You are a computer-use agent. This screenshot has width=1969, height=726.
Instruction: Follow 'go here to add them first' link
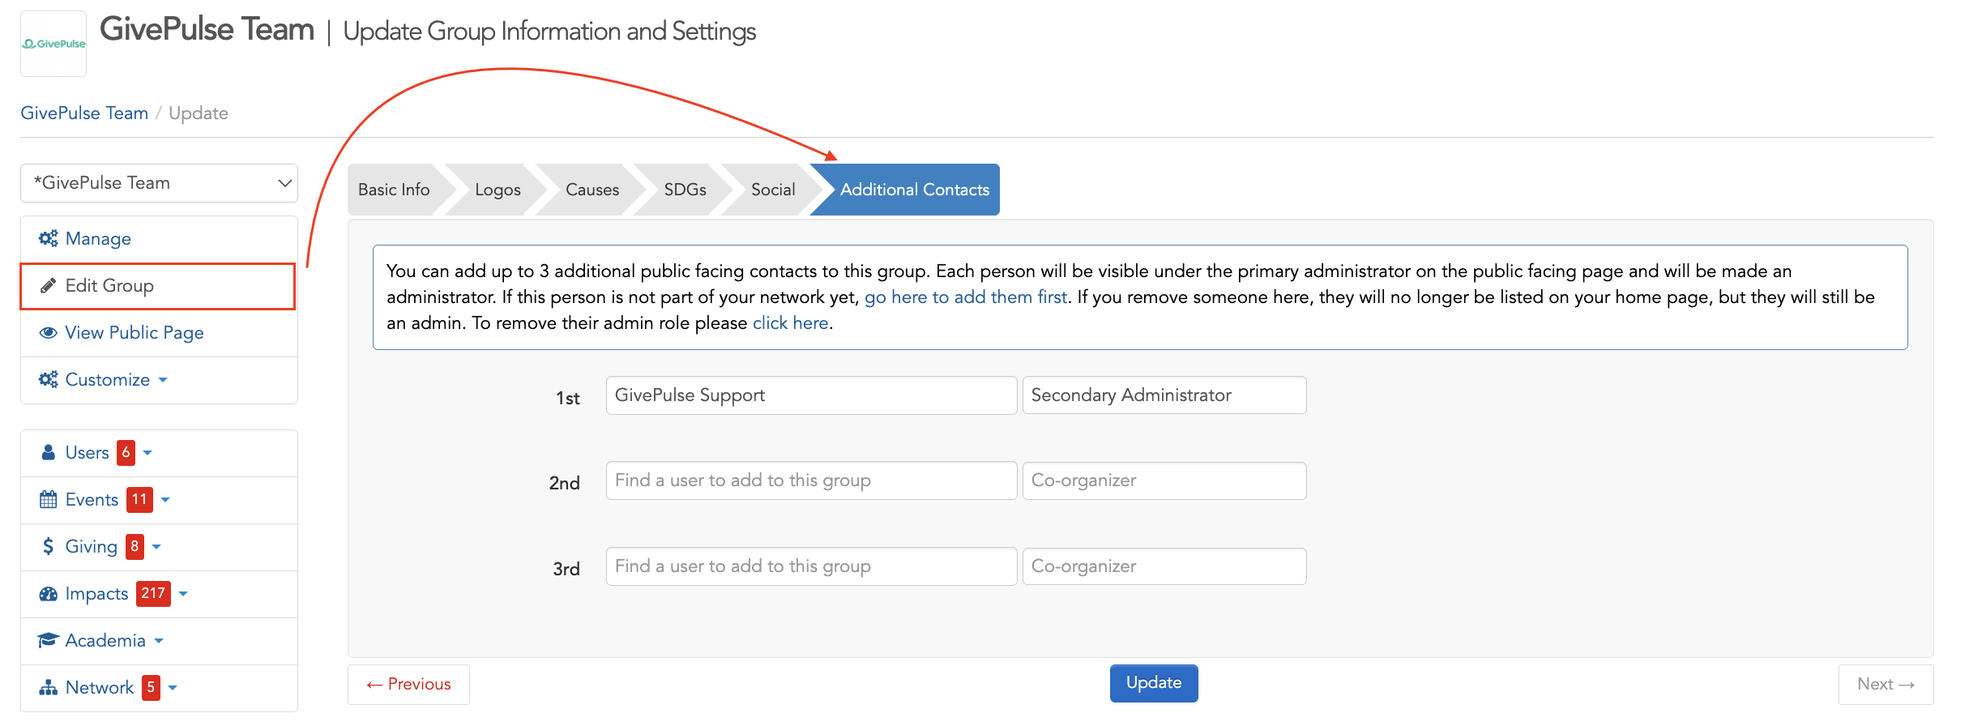click(965, 297)
